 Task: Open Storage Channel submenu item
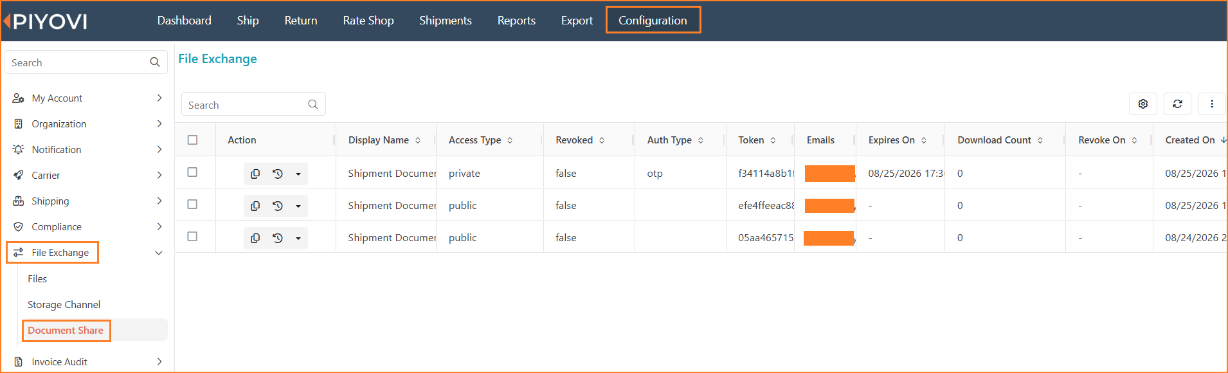pyautogui.click(x=64, y=304)
